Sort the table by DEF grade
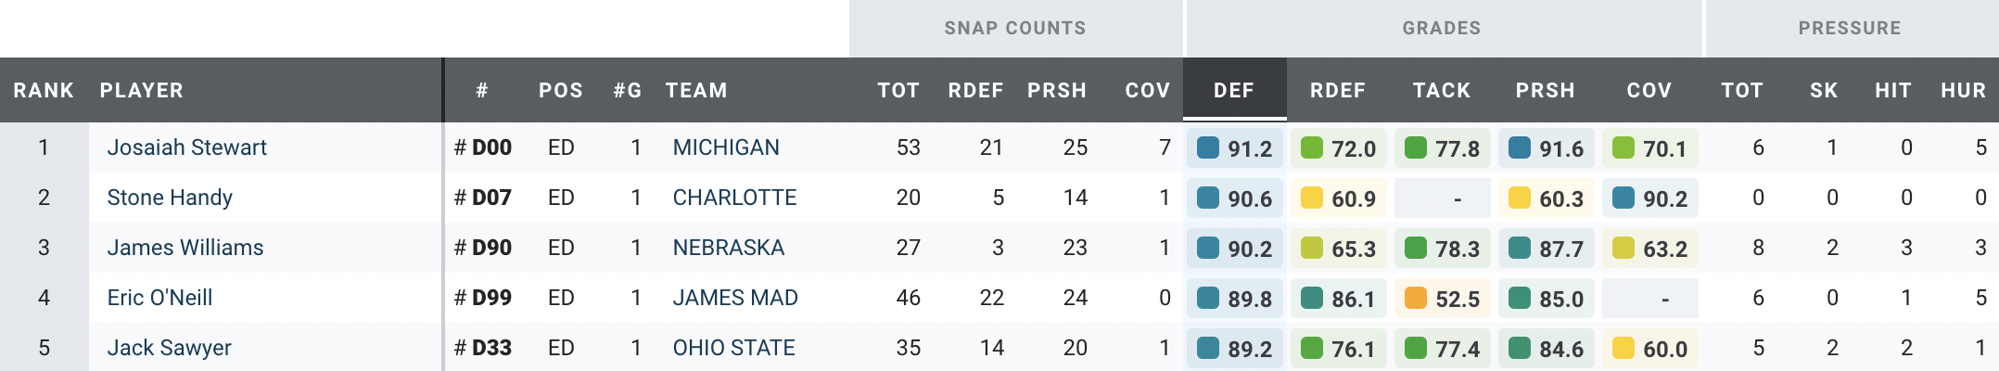This screenshot has height=371, width=1999. pos(1233,90)
